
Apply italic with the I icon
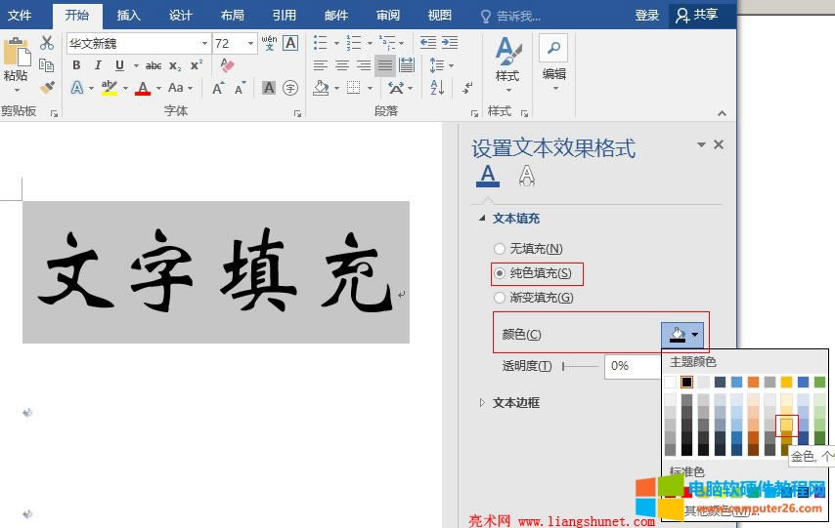98,65
